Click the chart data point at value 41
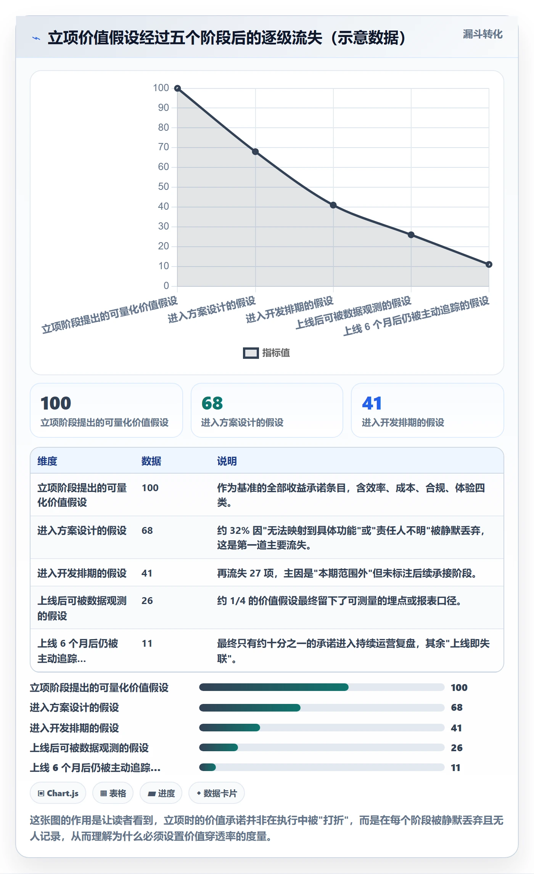 pos(333,205)
